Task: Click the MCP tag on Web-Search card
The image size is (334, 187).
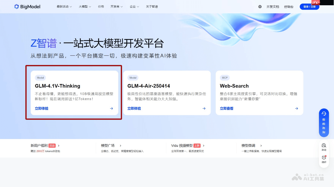Action: [225, 78]
